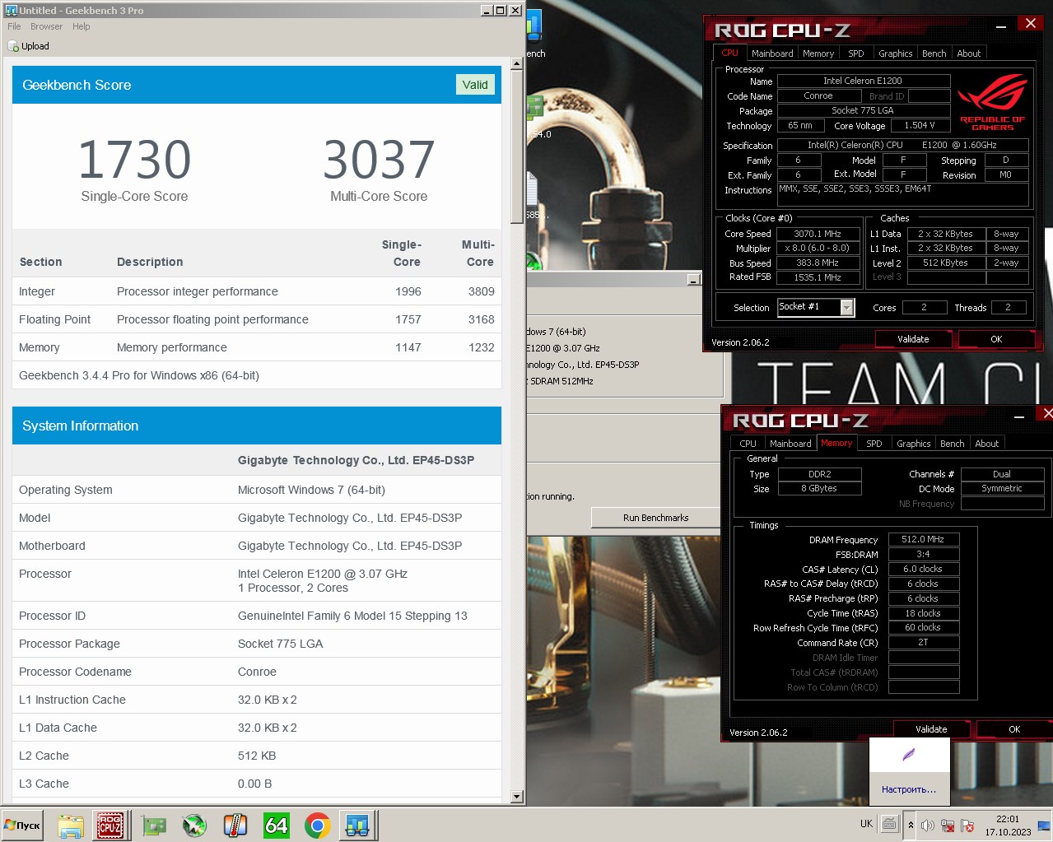The height and width of the screenshot is (842, 1053).
Task: Click the multi-core score 3037
Action: click(379, 160)
